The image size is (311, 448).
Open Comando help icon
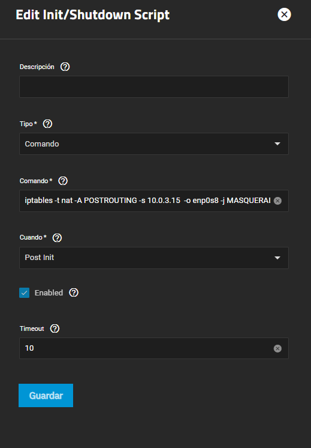pyautogui.click(x=63, y=181)
